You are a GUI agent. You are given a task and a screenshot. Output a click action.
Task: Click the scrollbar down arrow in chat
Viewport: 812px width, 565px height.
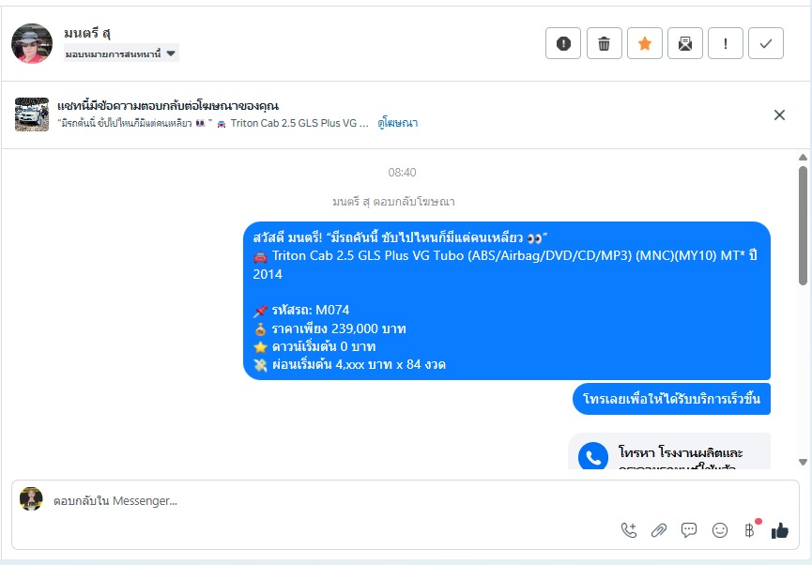tap(803, 462)
